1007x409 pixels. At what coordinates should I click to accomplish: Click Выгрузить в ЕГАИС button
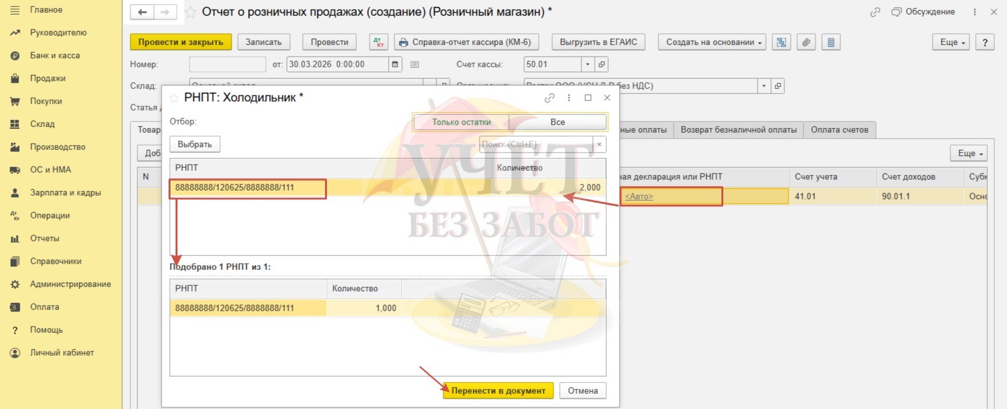point(598,42)
